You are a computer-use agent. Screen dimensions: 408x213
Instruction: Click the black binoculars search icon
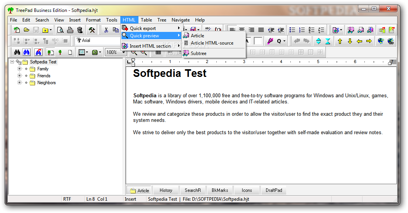[x=17, y=52]
